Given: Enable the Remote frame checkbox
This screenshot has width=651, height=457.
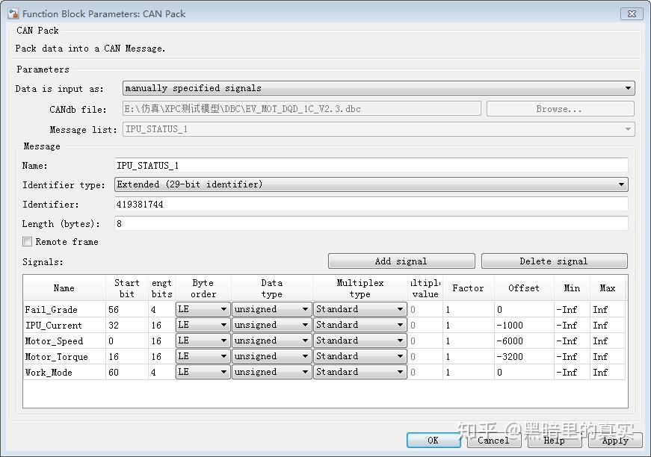Looking at the screenshot, I should tap(27, 241).
